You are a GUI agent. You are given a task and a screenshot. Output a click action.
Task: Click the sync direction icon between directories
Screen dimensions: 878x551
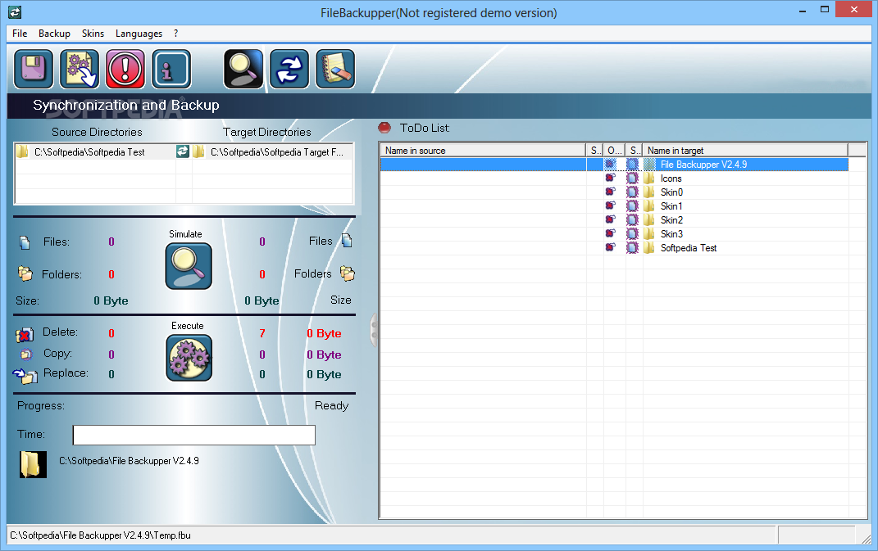tap(183, 151)
